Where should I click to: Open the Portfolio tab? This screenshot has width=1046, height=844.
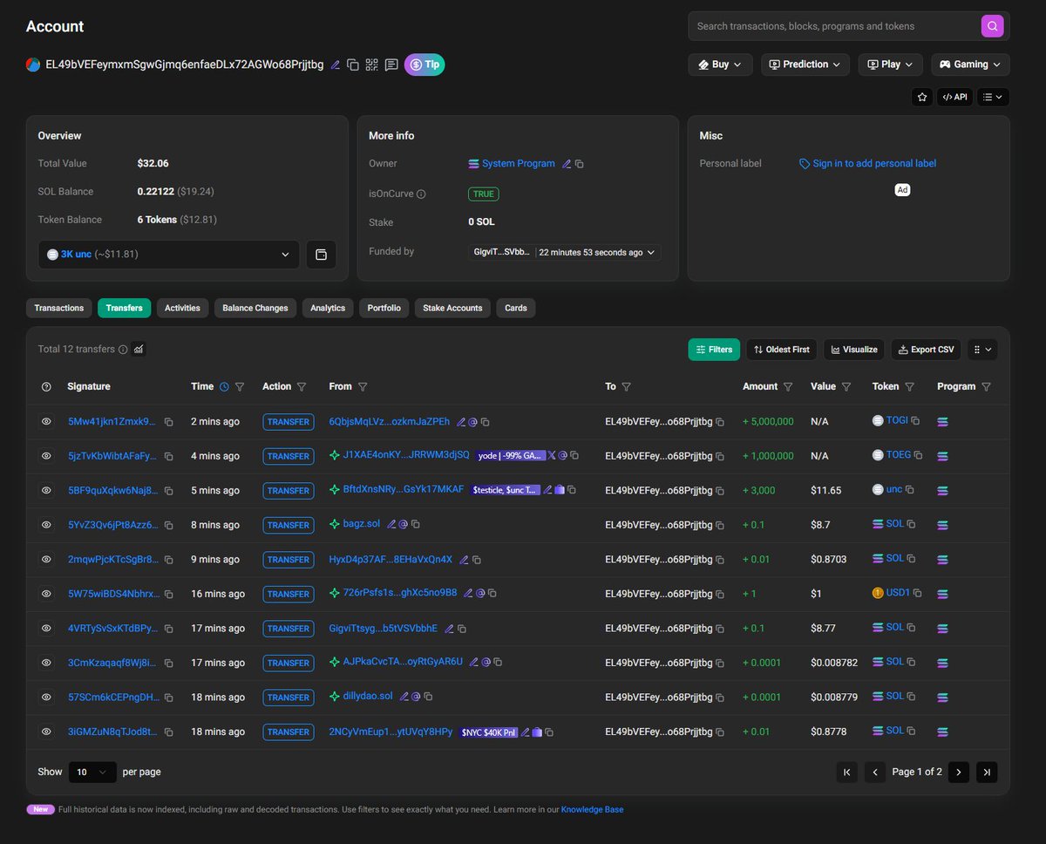click(x=384, y=308)
